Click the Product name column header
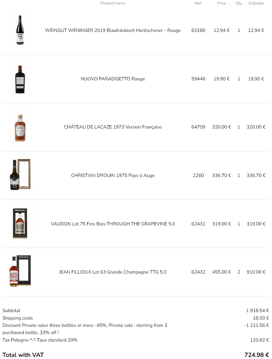The image size is (272, 359). 113,3
